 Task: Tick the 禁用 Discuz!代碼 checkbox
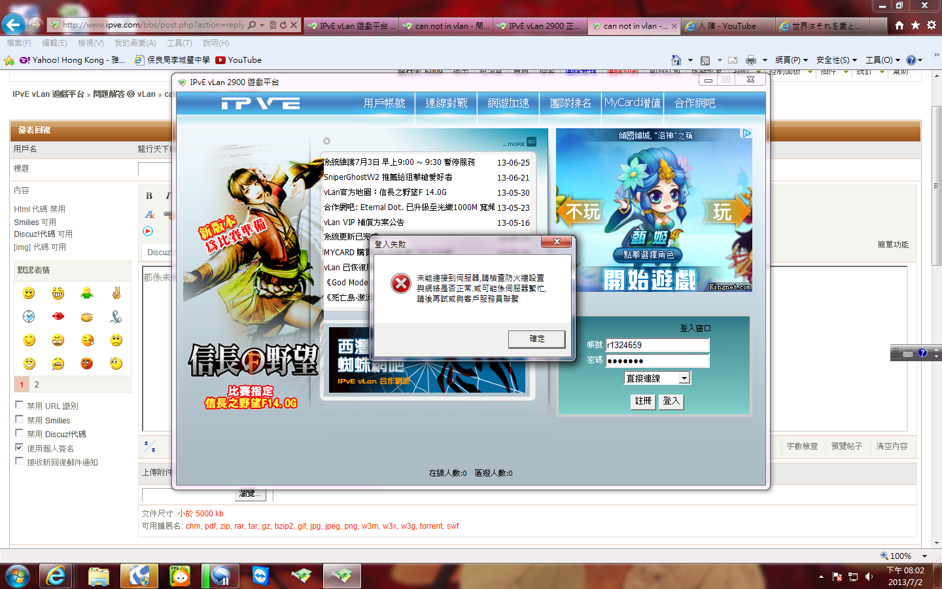[19, 433]
